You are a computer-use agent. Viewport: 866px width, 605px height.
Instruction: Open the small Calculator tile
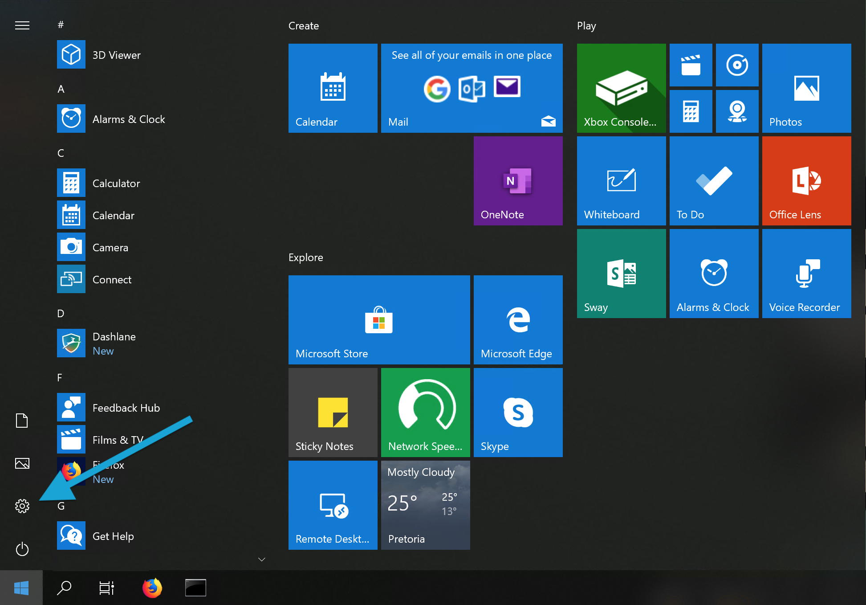pos(691,111)
